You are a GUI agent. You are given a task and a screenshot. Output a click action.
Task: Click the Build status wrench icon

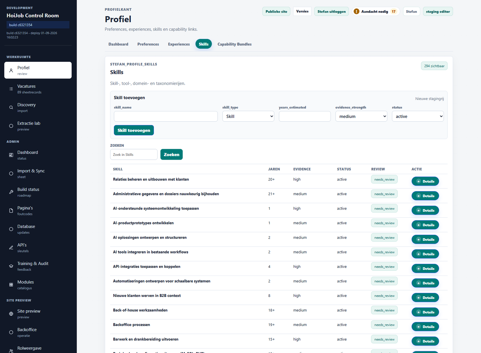(x=11, y=192)
